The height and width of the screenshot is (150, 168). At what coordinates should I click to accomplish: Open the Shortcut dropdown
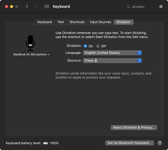click(x=112, y=61)
